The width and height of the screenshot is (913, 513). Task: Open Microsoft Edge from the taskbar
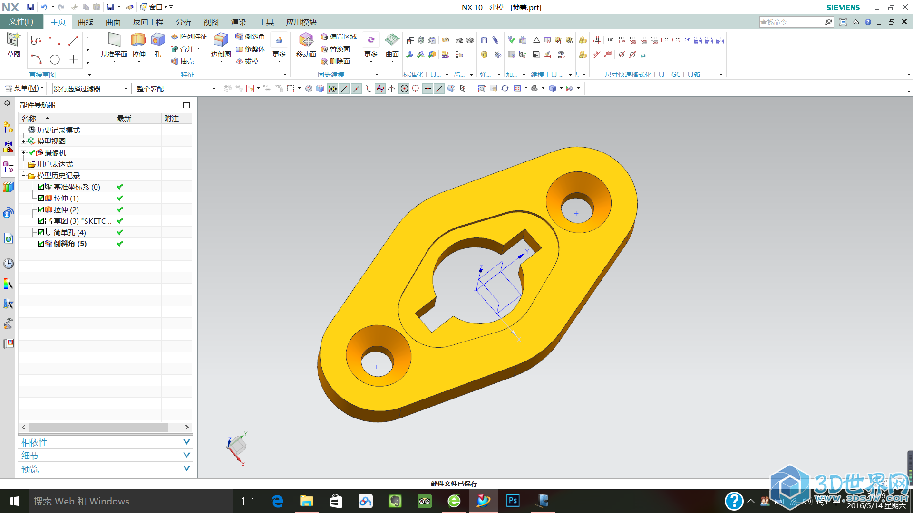tap(277, 501)
